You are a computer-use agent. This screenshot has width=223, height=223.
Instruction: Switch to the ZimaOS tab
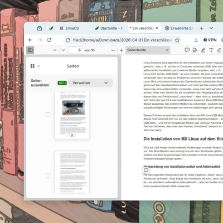tap(70, 28)
